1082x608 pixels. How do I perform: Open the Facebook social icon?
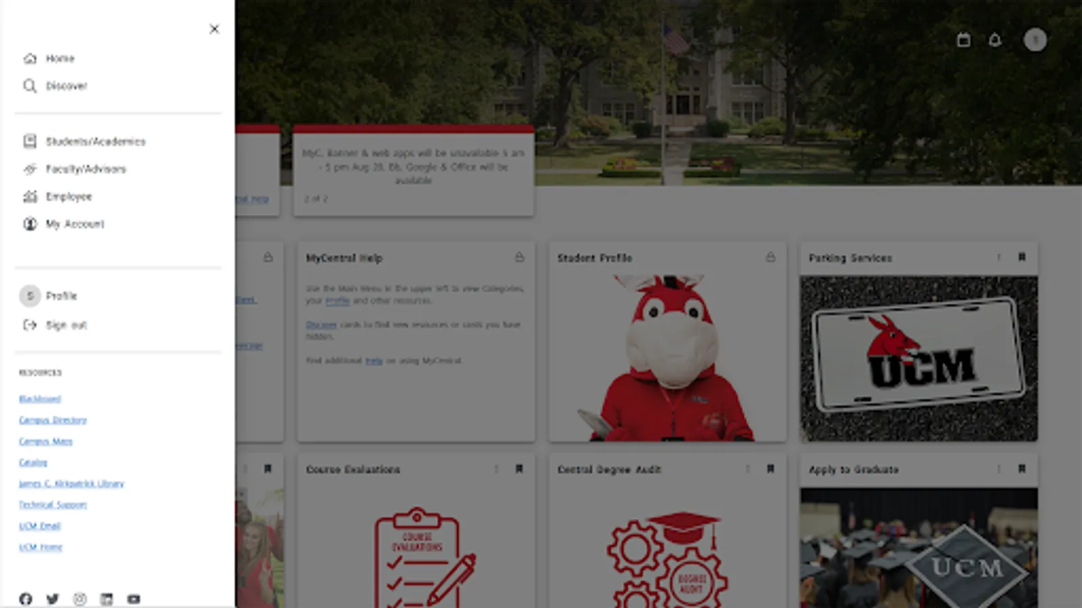[x=26, y=599]
